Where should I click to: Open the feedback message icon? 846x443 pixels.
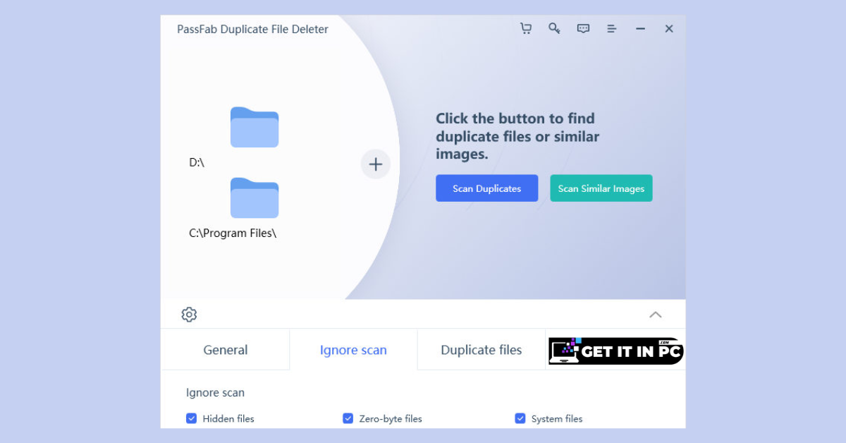coord(583,28)
